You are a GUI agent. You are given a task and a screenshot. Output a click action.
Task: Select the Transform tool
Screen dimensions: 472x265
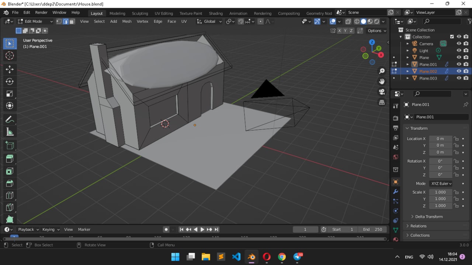tap(10, 106)
